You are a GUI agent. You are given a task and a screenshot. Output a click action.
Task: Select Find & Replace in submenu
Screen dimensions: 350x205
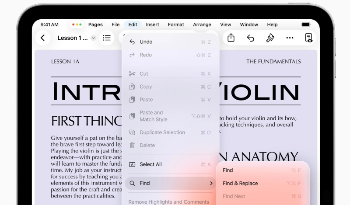(240, 183)
